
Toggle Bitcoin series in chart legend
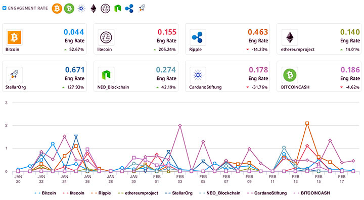45,193
